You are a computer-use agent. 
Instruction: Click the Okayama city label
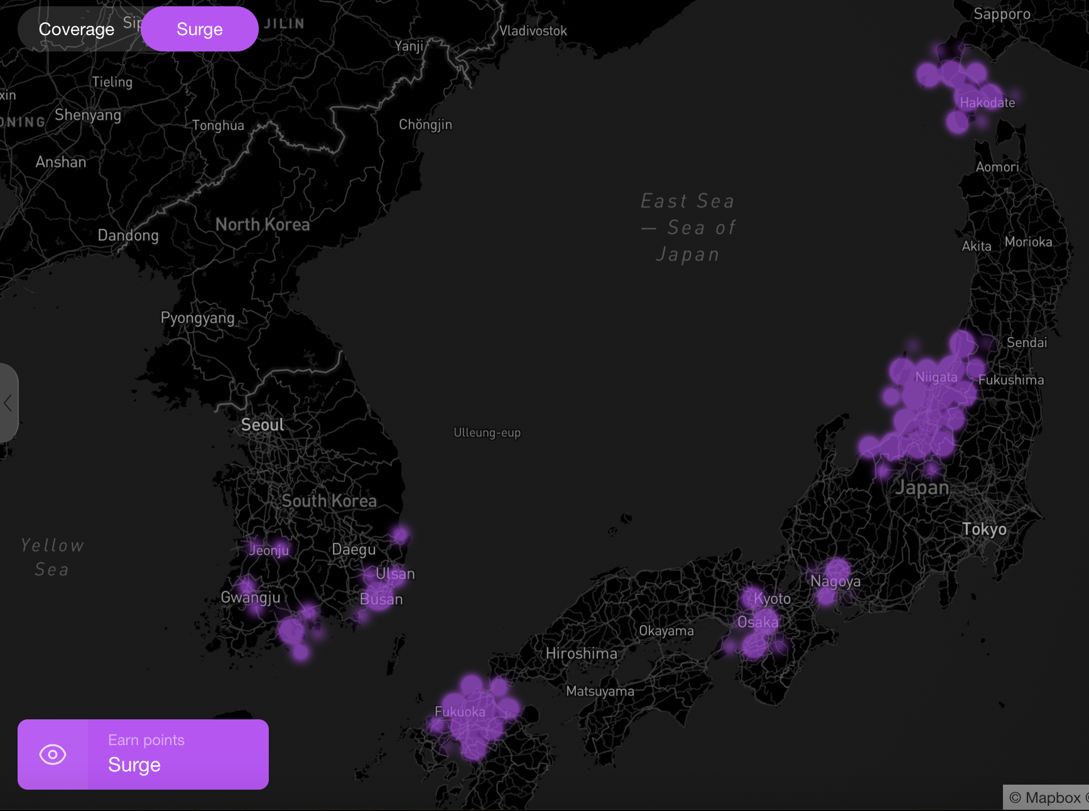[666, 631]
